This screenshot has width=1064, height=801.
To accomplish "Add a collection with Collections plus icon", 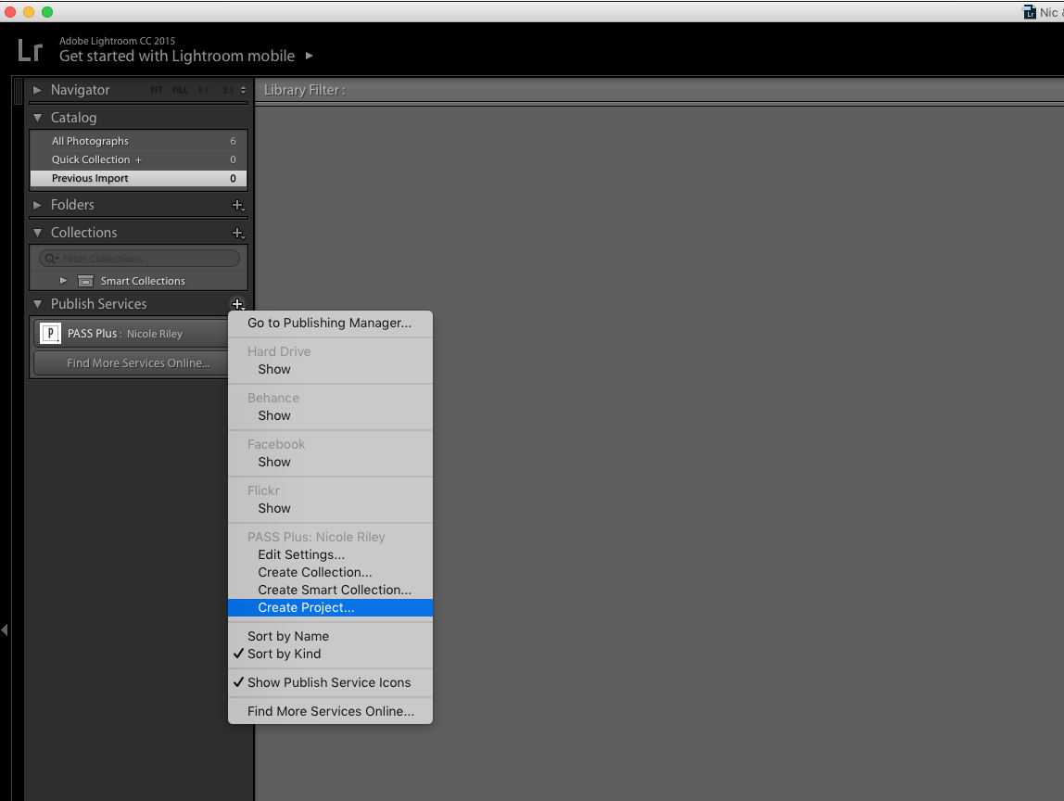I will (x=238, y=233).
